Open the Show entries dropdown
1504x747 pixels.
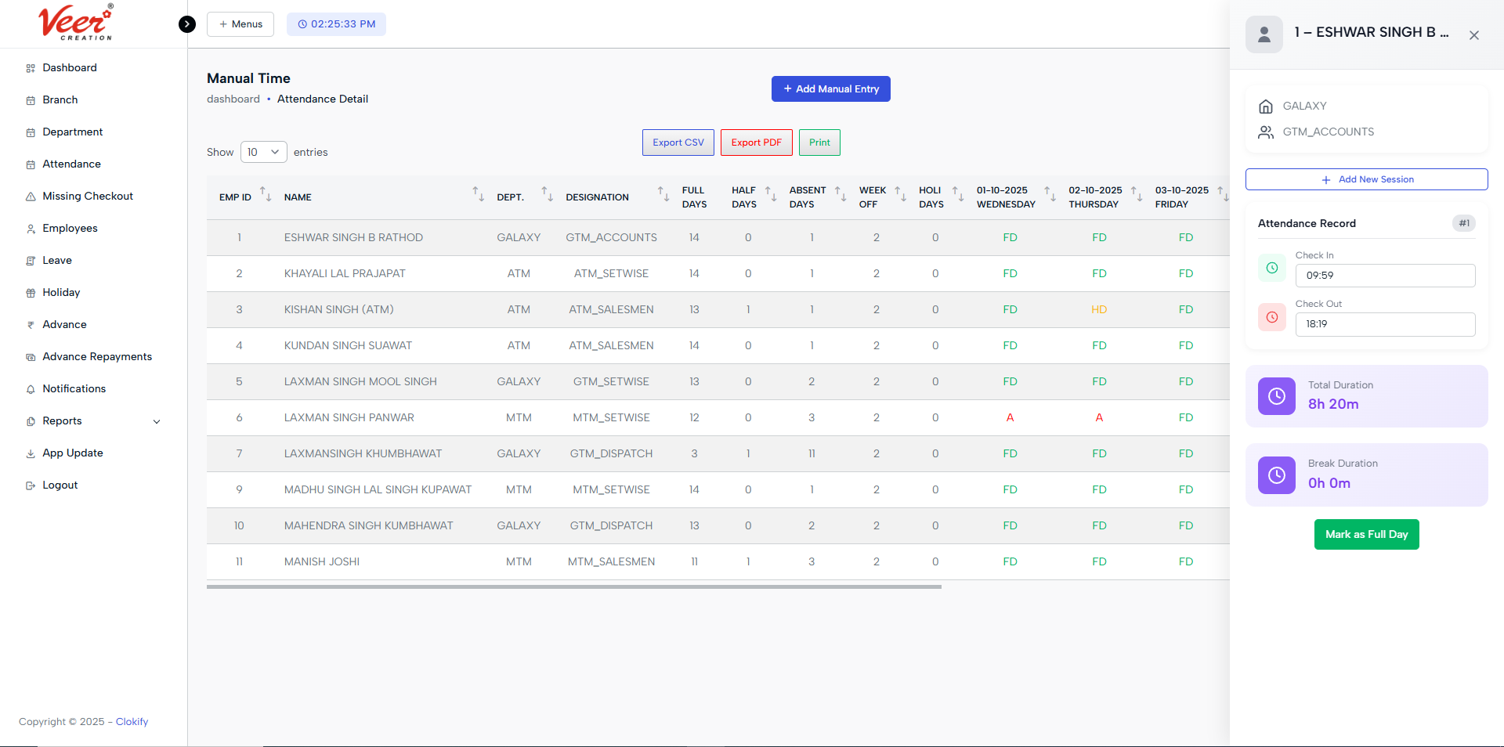tap(263, 152)
